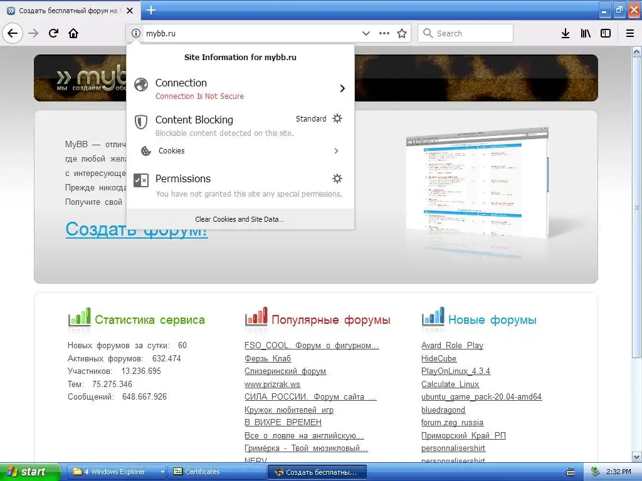This screenshot has height=481, width=642.
Task: Open the Слизеринский форум link
Action: tap(285, 371)
